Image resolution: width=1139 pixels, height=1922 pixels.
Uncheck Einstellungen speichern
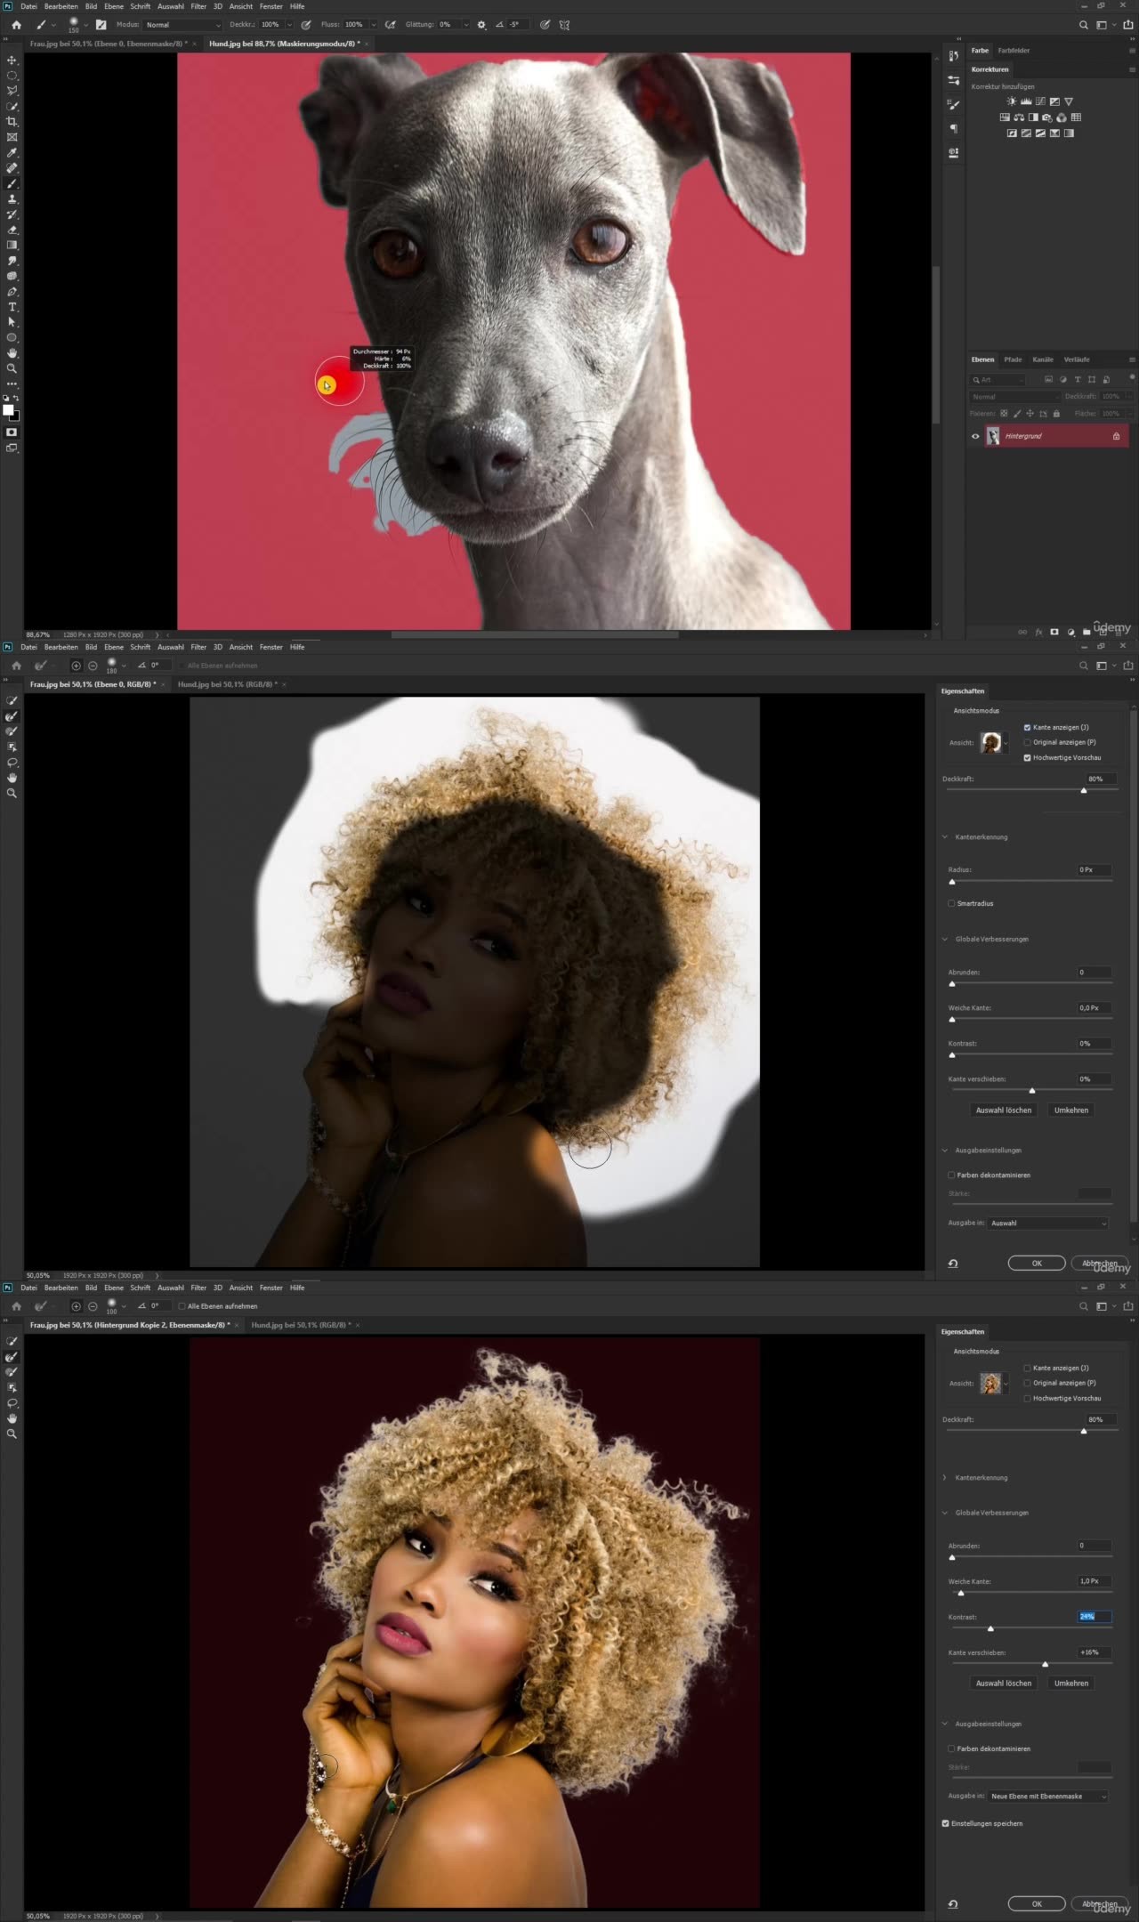tap(946, 1823)
